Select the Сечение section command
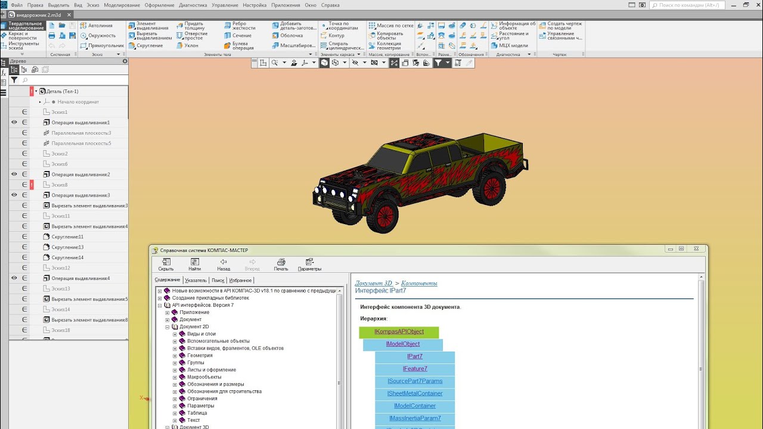 click(x=238, y=36)
